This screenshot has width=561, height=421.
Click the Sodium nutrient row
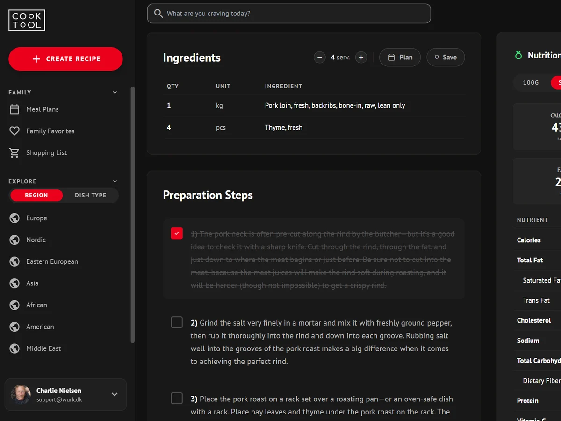coord(537,341)
